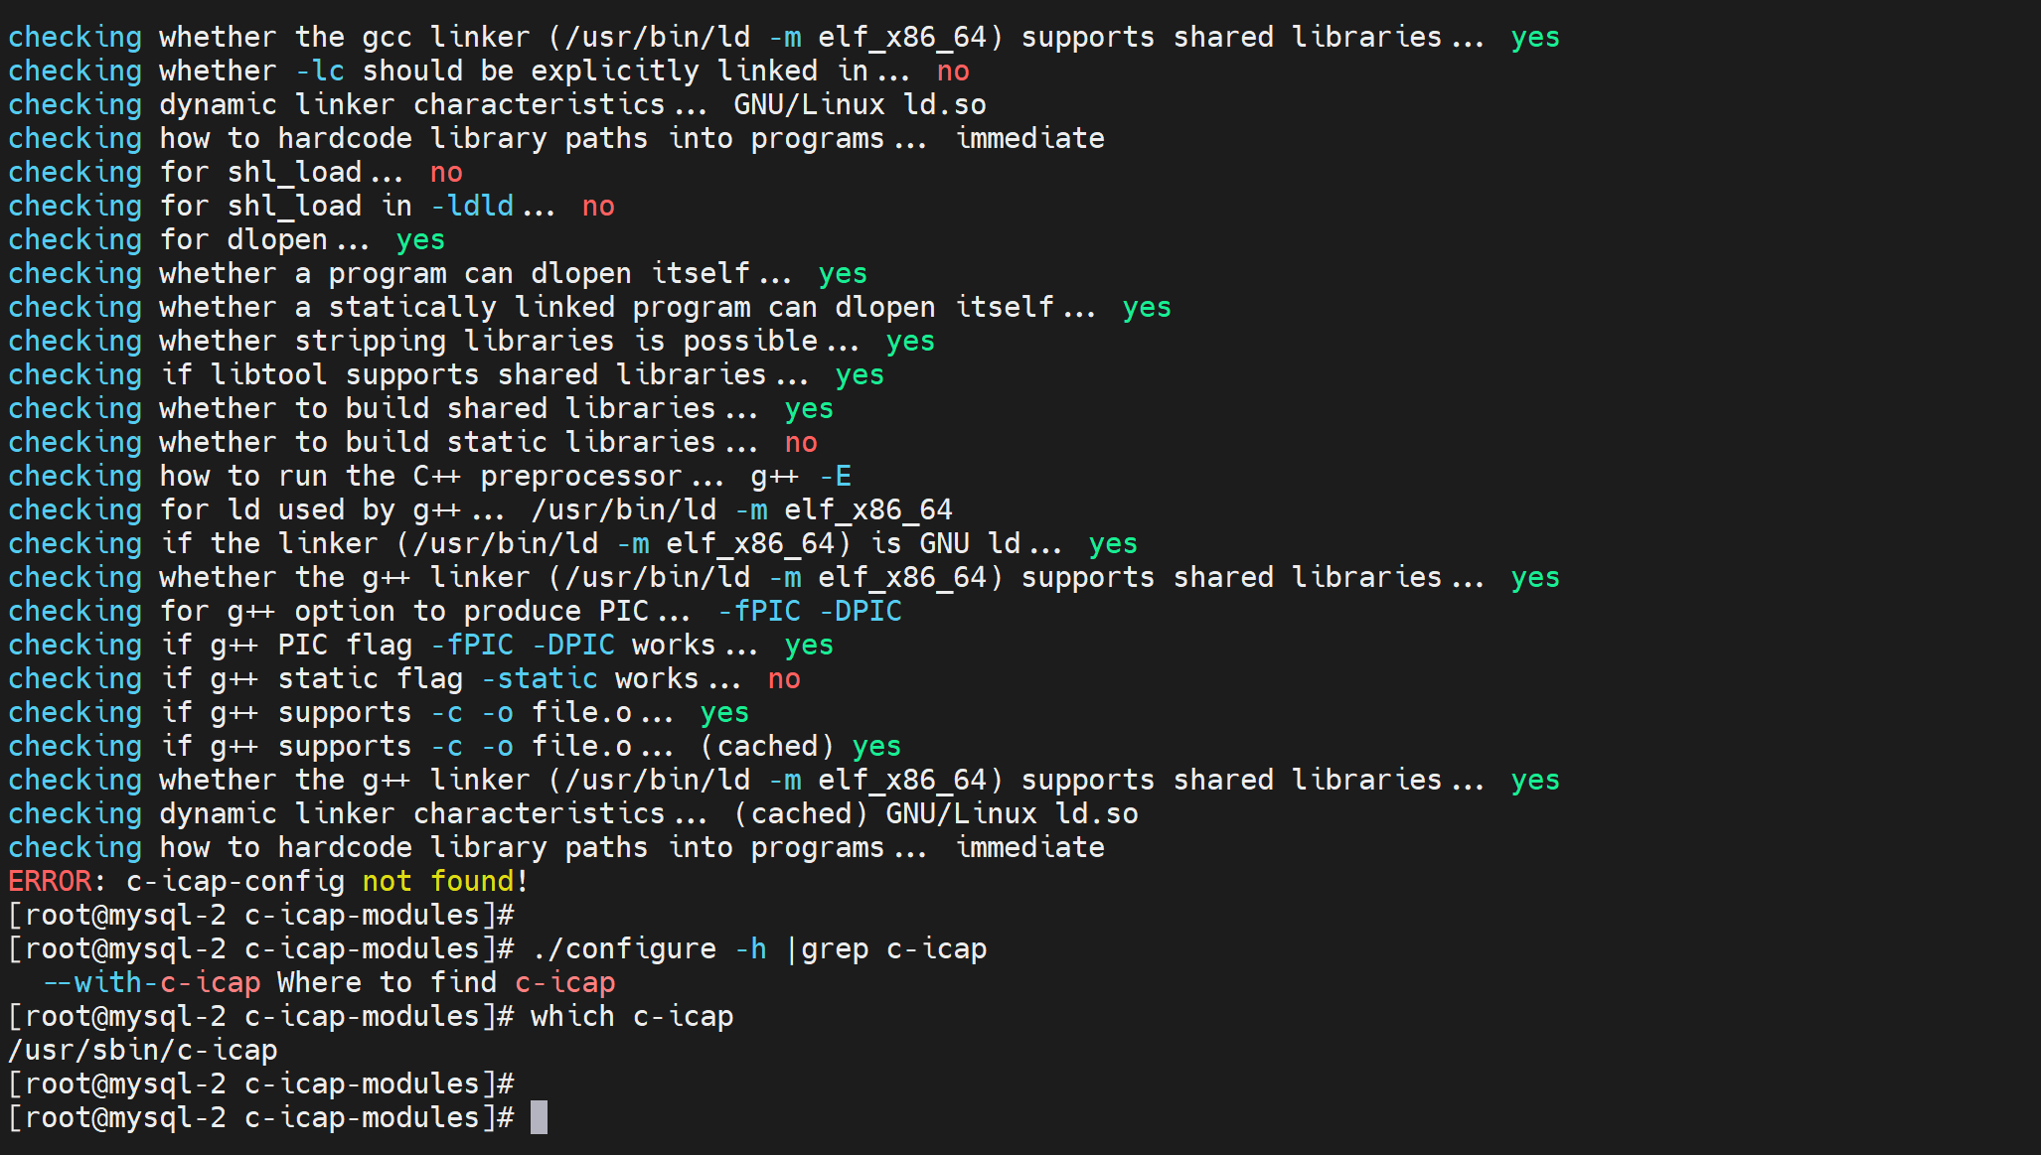The height and width of the screenshot is (1155, 2041).
Task: Click the red ERROR label text
Action: [50, 881]
